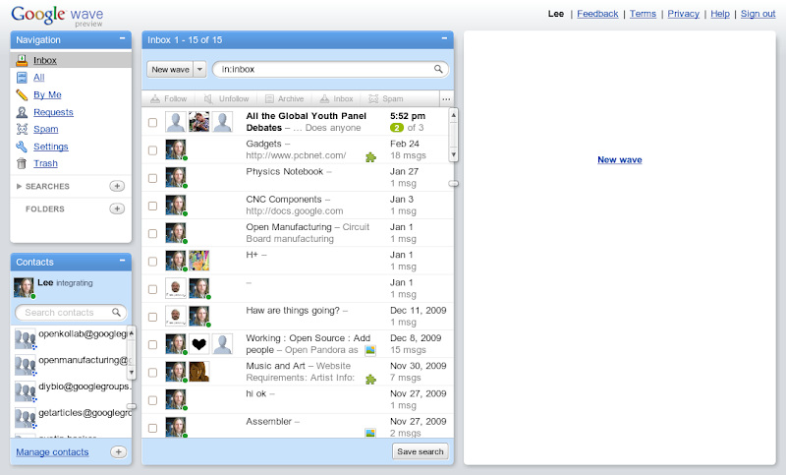The width and height of the screenshot is (786, 475).
Task: Click the magnifier in Search contacts
Action: tap(116, 313)
